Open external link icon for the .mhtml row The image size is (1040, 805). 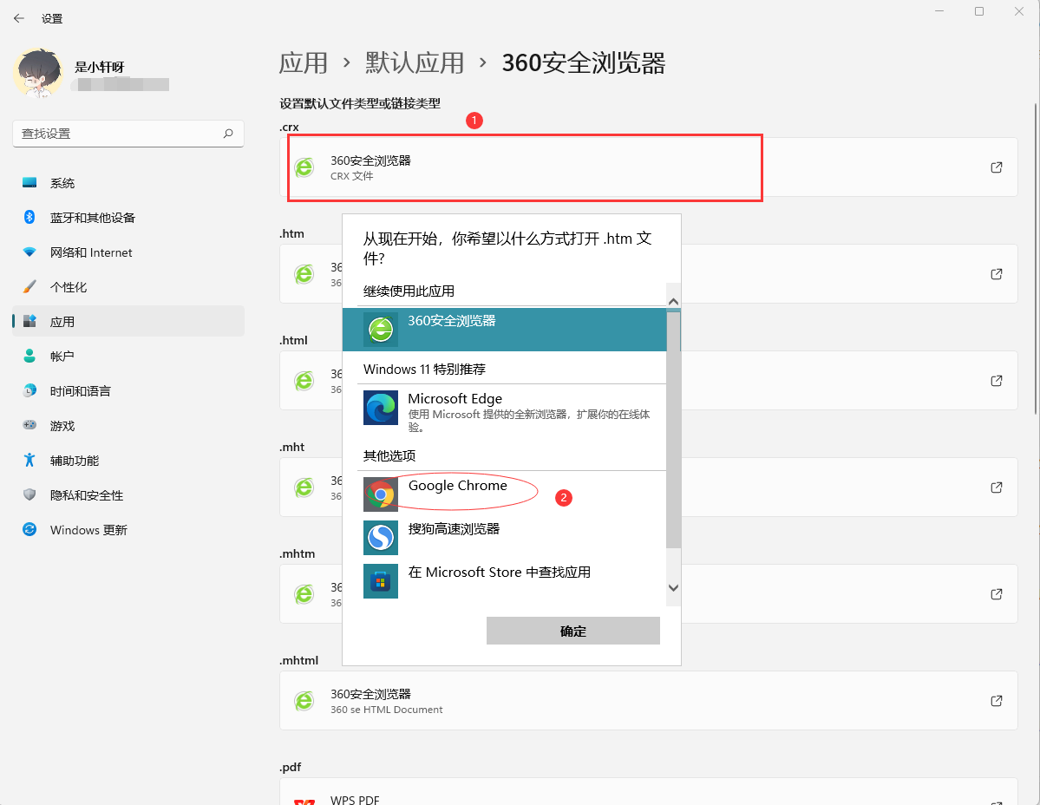click(x=997, y=701)
